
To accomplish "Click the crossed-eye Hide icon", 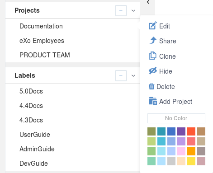I will (153, 70).
